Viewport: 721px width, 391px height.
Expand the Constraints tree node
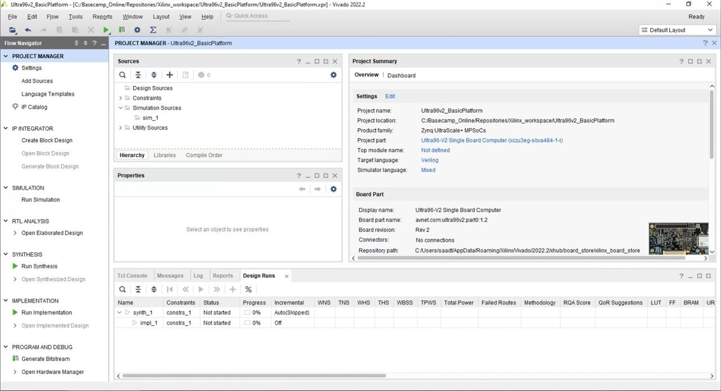121,98
